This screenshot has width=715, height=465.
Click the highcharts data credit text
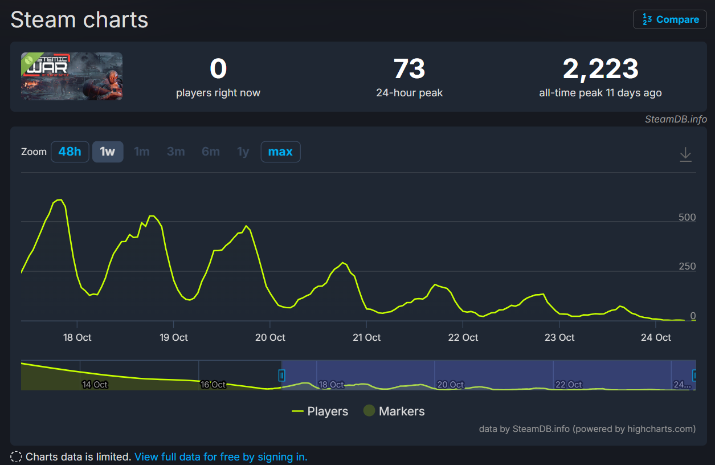(587, 429)
